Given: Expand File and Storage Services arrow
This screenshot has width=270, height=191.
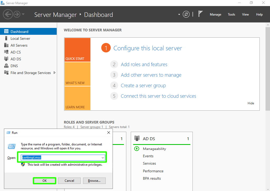Looking at the screenshot, I should 55,73.
